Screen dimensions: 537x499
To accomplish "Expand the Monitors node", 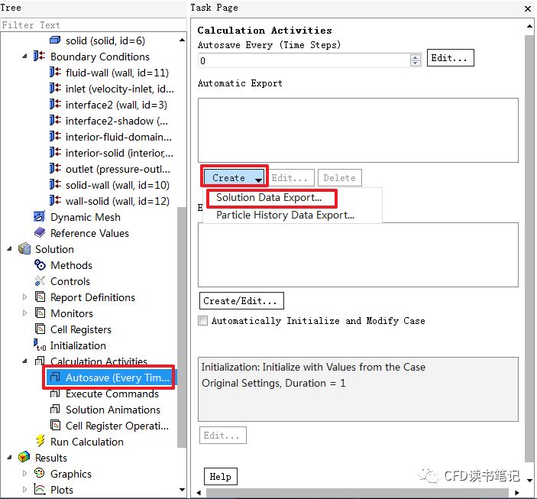I will [24, 313].
